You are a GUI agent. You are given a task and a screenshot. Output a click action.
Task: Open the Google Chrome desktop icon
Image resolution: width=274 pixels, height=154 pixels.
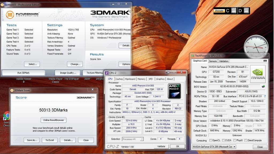tap(6, 119)
